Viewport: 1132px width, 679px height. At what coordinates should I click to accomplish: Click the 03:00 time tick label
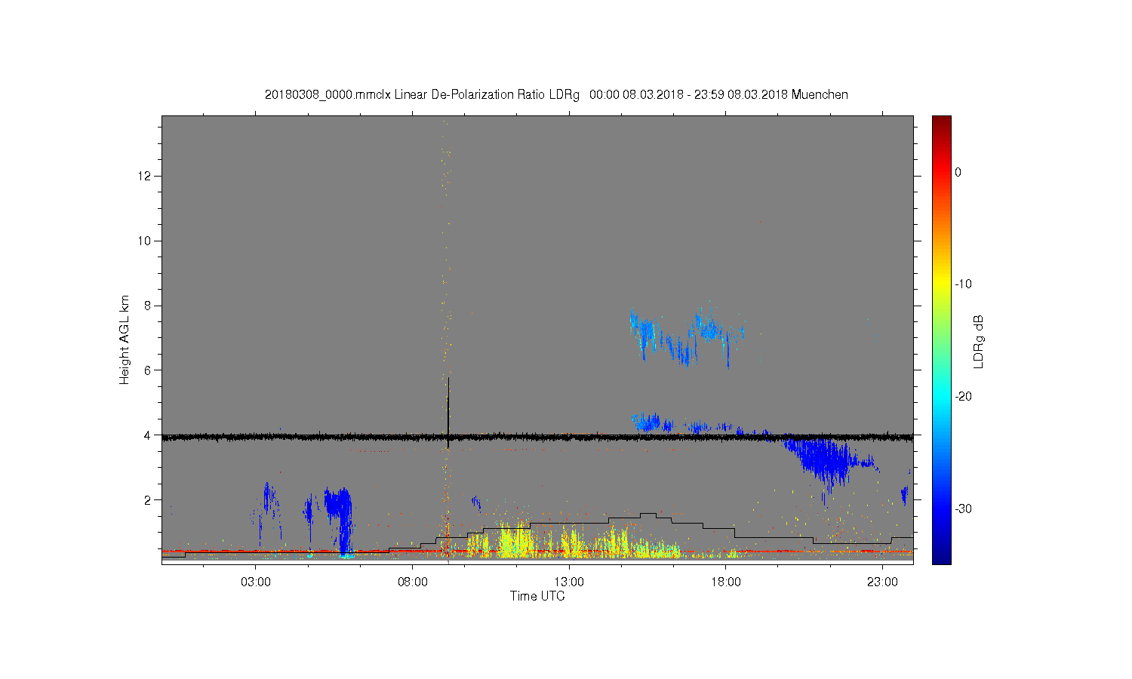click(256, 582)
